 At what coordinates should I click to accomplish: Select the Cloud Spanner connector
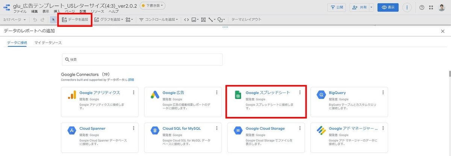tap(100, 138)
